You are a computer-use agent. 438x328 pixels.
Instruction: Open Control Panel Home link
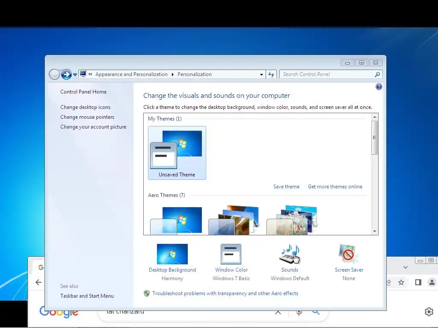click(x=83, y=92)
